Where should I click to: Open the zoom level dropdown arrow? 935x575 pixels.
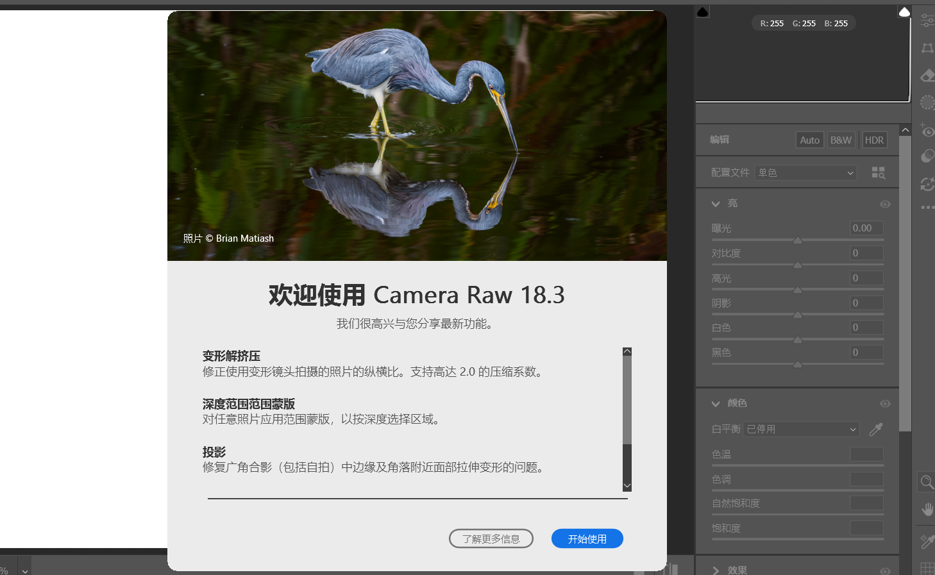pos(25,571)
